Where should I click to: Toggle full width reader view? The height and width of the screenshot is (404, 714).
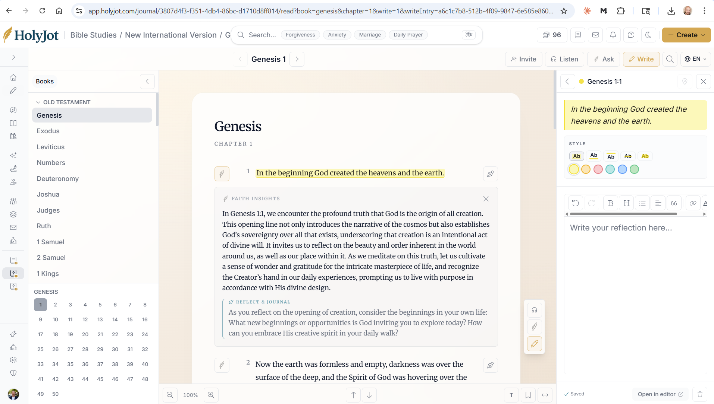point(545,395)
